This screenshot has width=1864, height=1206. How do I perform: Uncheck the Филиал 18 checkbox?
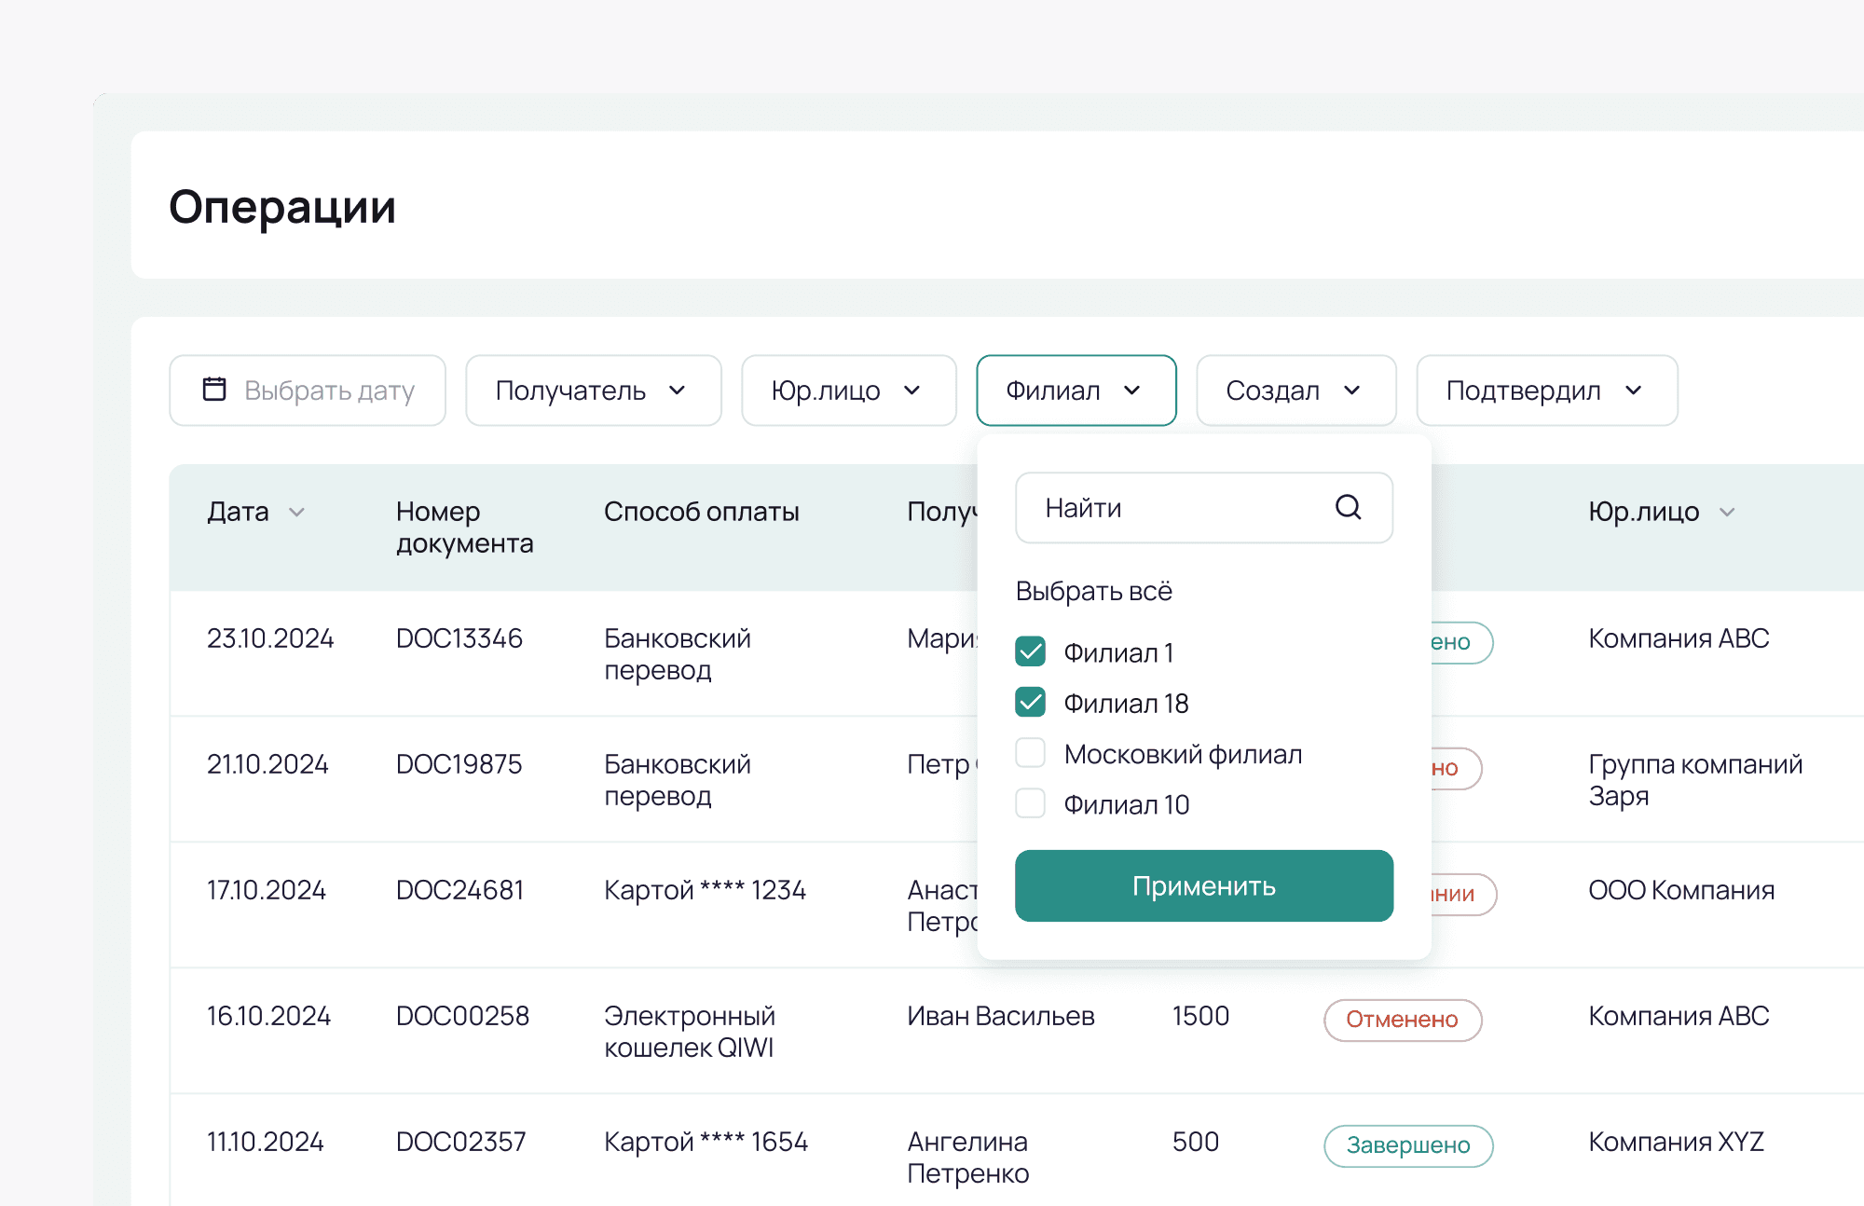1030,702
